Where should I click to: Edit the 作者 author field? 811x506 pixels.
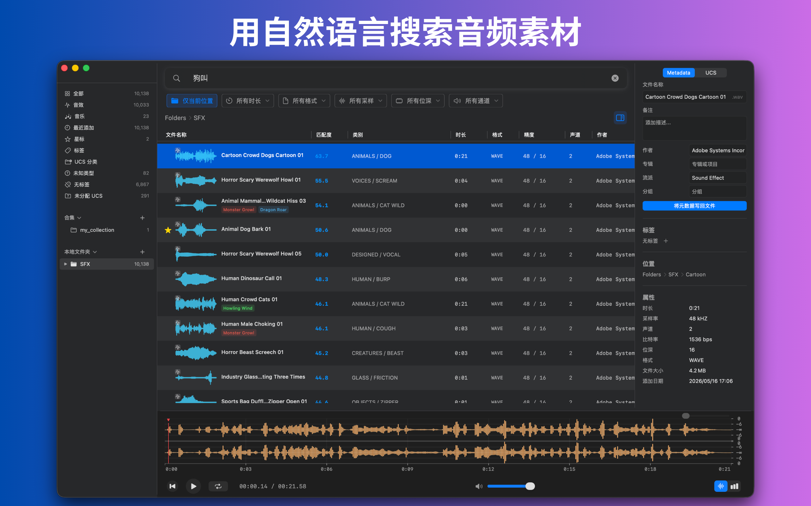tap(718, 151)
